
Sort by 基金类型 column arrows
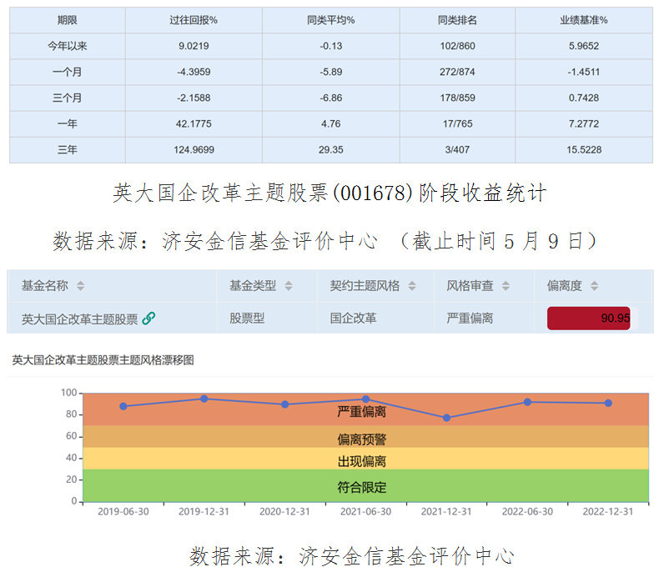tap(289, 286)
